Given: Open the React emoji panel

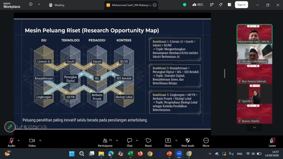Looking at the screenshot, I should click(x=148, y=142).
